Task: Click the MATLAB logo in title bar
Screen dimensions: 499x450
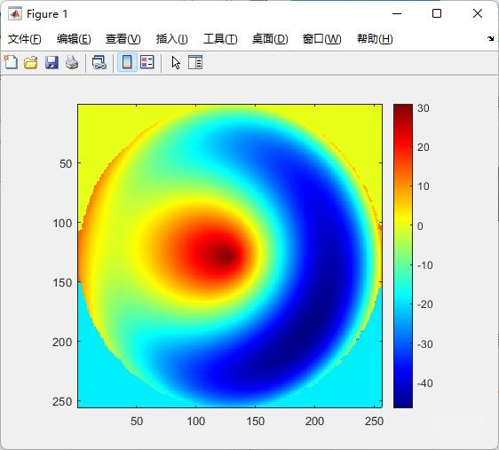Action: 15,14
